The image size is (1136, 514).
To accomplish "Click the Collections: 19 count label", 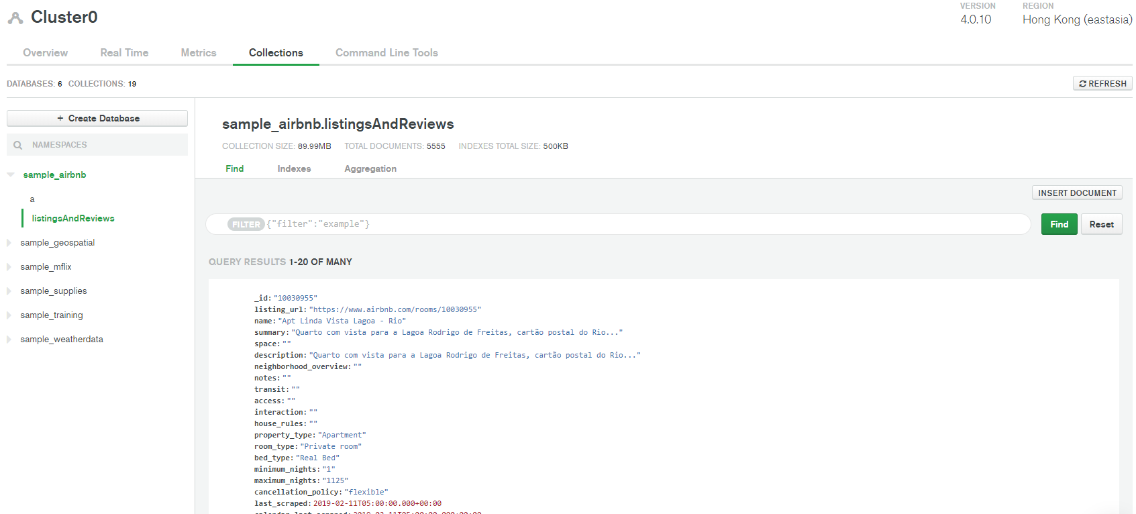I will click(x=102, y=84).
